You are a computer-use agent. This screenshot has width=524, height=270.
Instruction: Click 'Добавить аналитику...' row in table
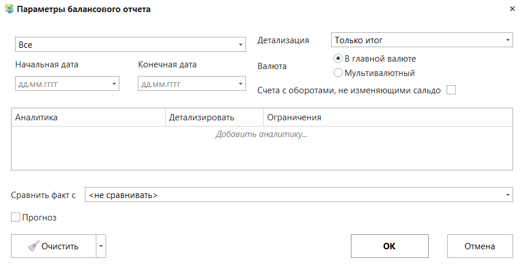click(261, 134)
